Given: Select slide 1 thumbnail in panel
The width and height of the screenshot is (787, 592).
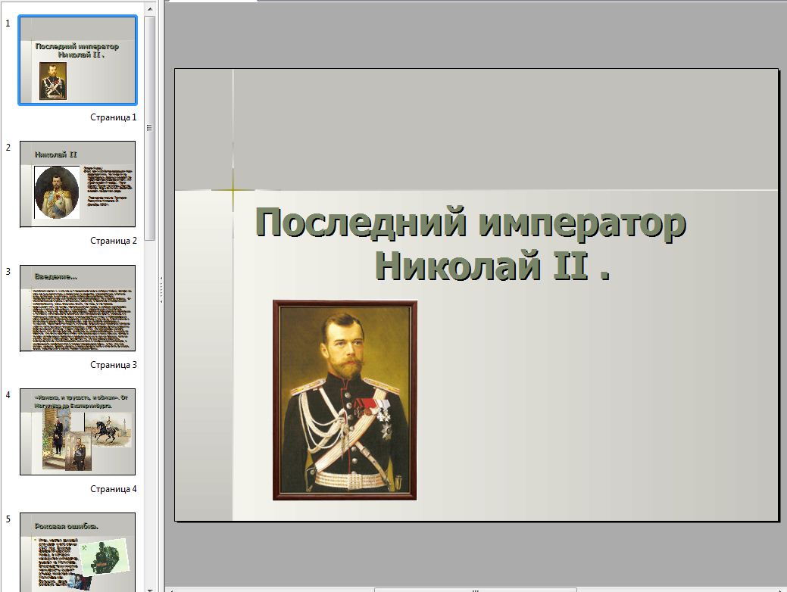Looking at the screenshot, I should coord(77,61).
